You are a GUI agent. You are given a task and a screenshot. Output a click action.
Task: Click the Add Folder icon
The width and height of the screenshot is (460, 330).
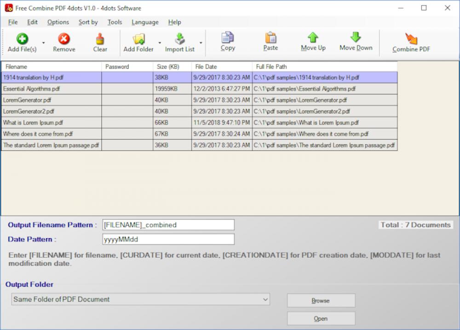(138, 38)
